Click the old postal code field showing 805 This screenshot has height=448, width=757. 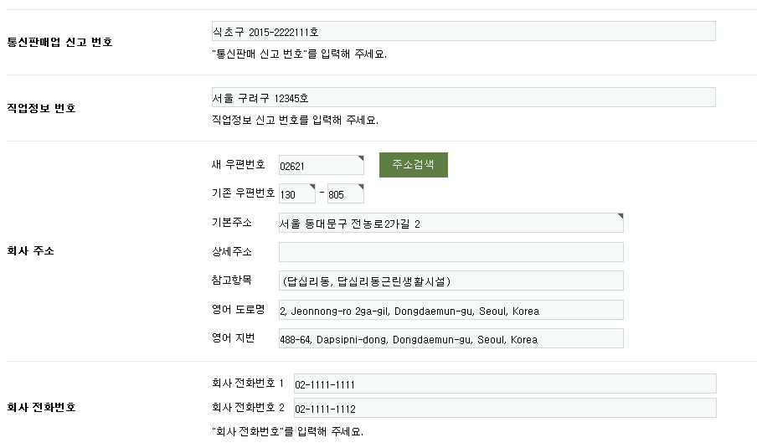coord(345,193)
